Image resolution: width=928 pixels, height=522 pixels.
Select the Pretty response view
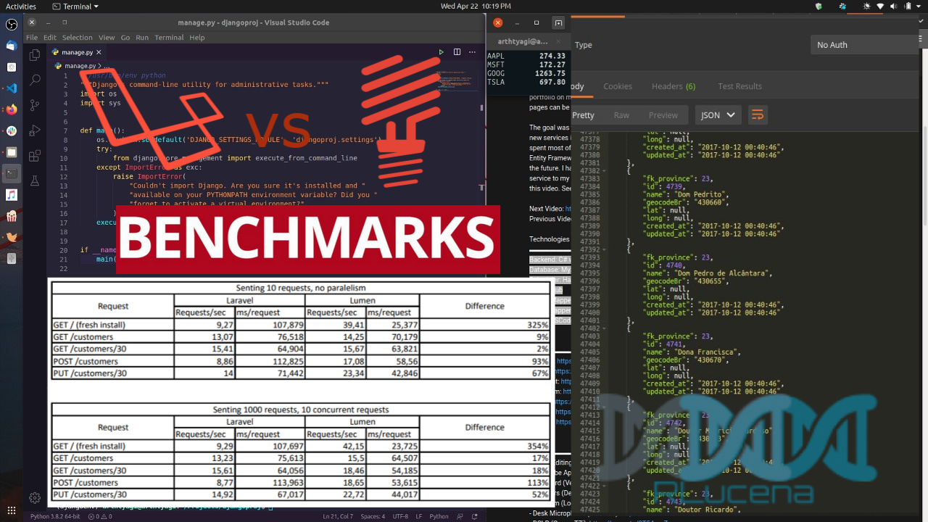(584, 115)
